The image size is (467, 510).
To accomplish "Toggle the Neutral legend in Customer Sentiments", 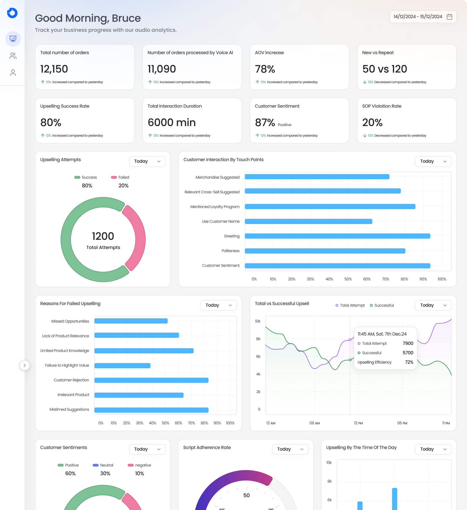I will (x=103, y=465).
